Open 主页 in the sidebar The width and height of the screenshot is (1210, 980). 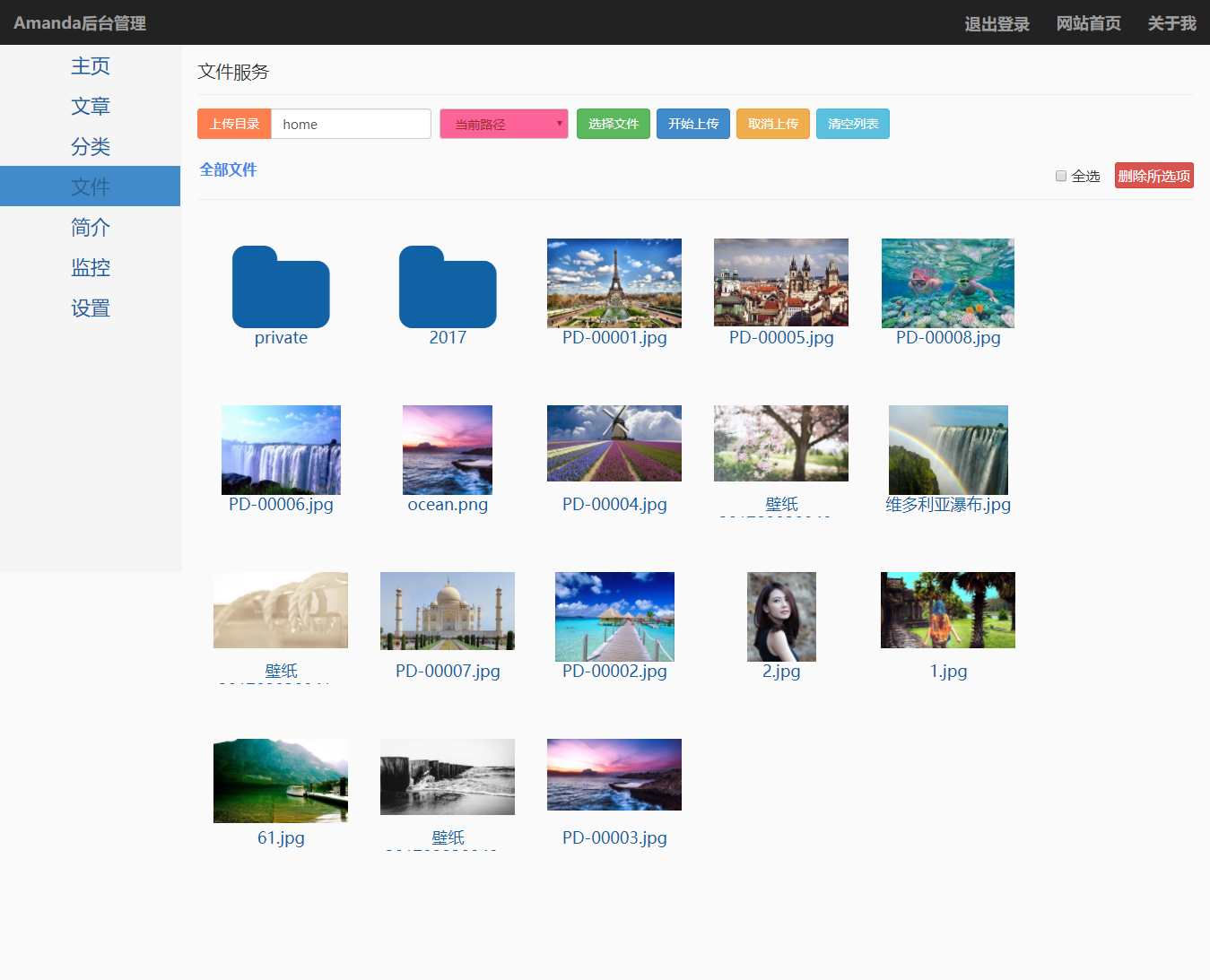pos(90,66)
